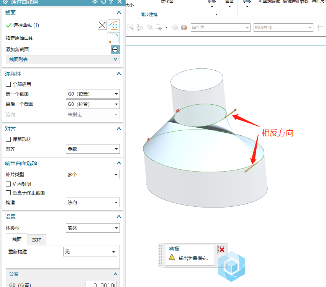Switch to the 放样 tab in settings
The height and width of the screenshot is (287, 326).
point(37,240)
